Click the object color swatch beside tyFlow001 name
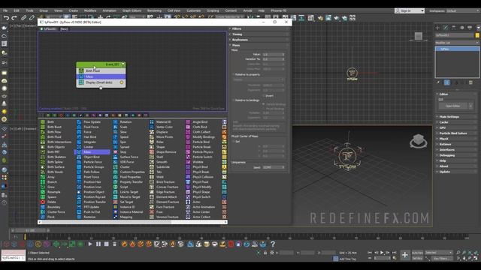Image resolution: width=481 pixels, height=270 pixels. [x=477, y=35]
